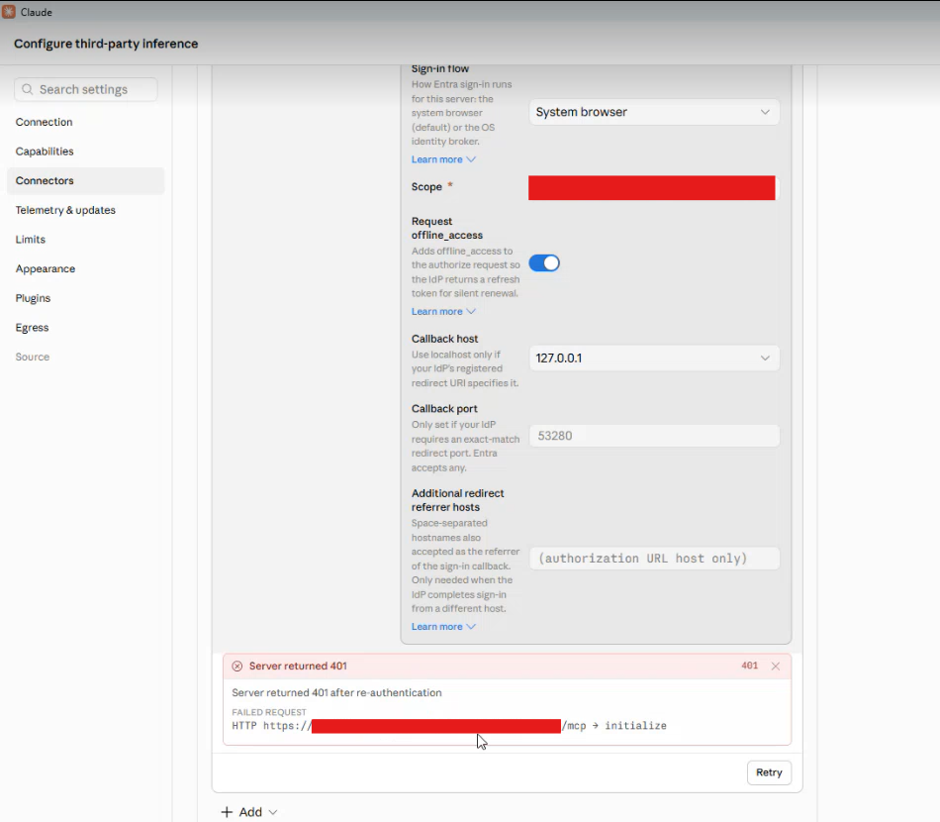Open the Add dropdown chevron
Image resolution: width=940 pixels, height=822 pixels.
pyautogui.click(x=273, y=812)
